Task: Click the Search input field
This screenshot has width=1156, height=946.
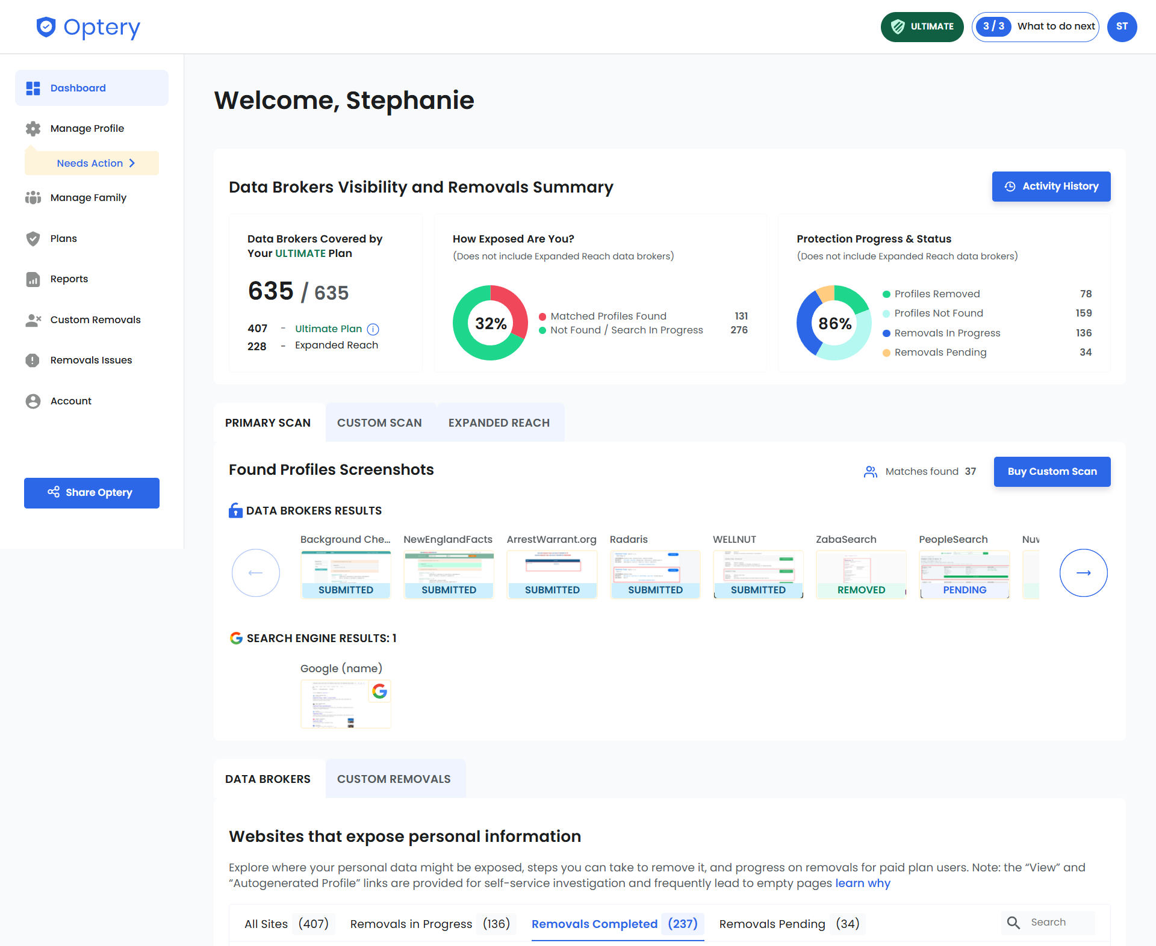Action: pyautogui.click(x=1048, y=923)
